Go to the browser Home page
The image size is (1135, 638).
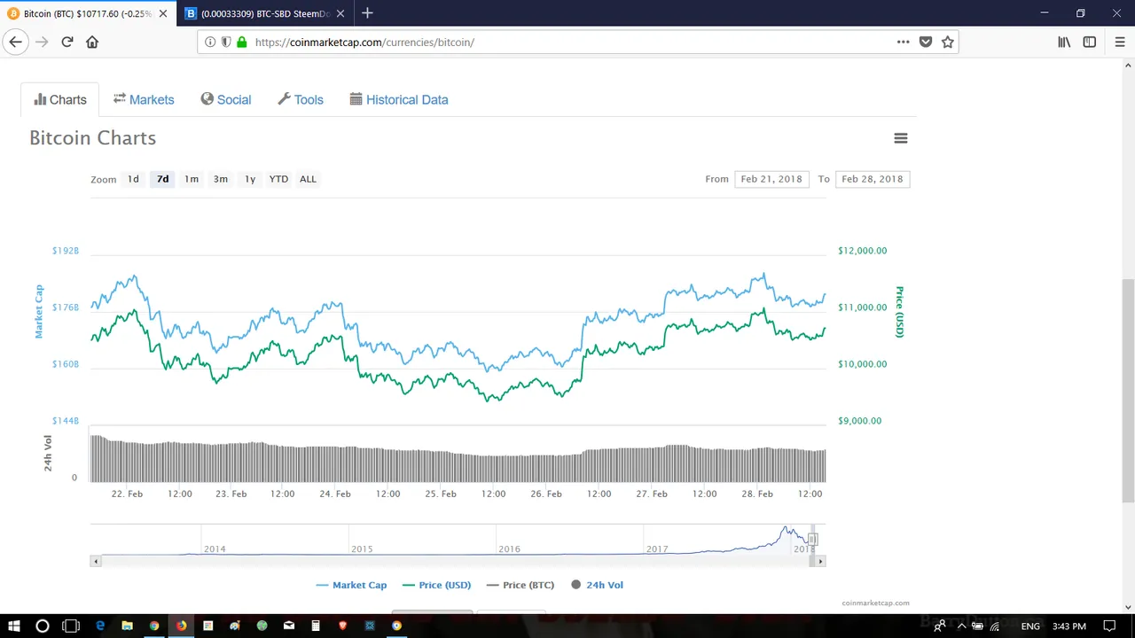(92, 42)
